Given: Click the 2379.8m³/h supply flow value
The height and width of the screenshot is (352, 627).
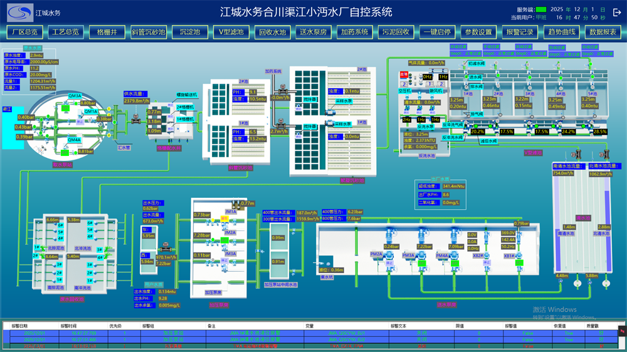Looking at the screenshot, I should point(137,101).
